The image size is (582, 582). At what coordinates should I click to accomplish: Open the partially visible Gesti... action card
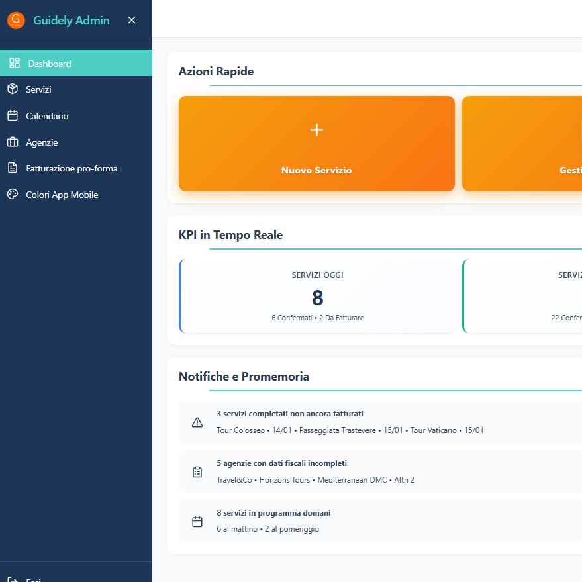(x=522, y=144)
